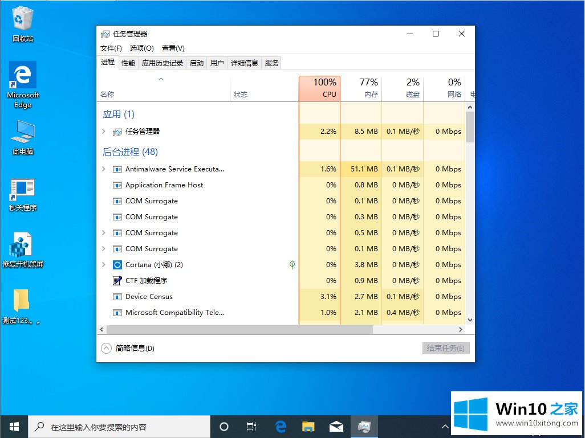Launch Edge from the taskbar
The image size is (585, 438).
point(280,427)
